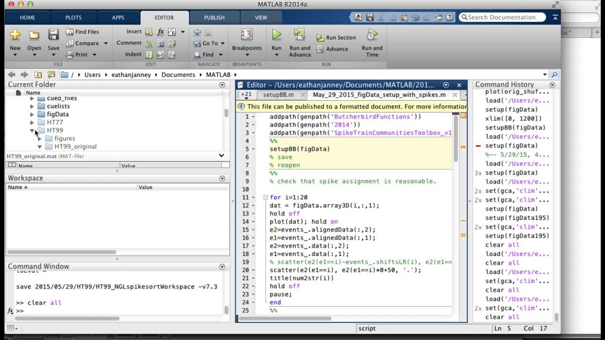Click the Print printer icon
The image size is (605, 340).
[x=69, y=54]
